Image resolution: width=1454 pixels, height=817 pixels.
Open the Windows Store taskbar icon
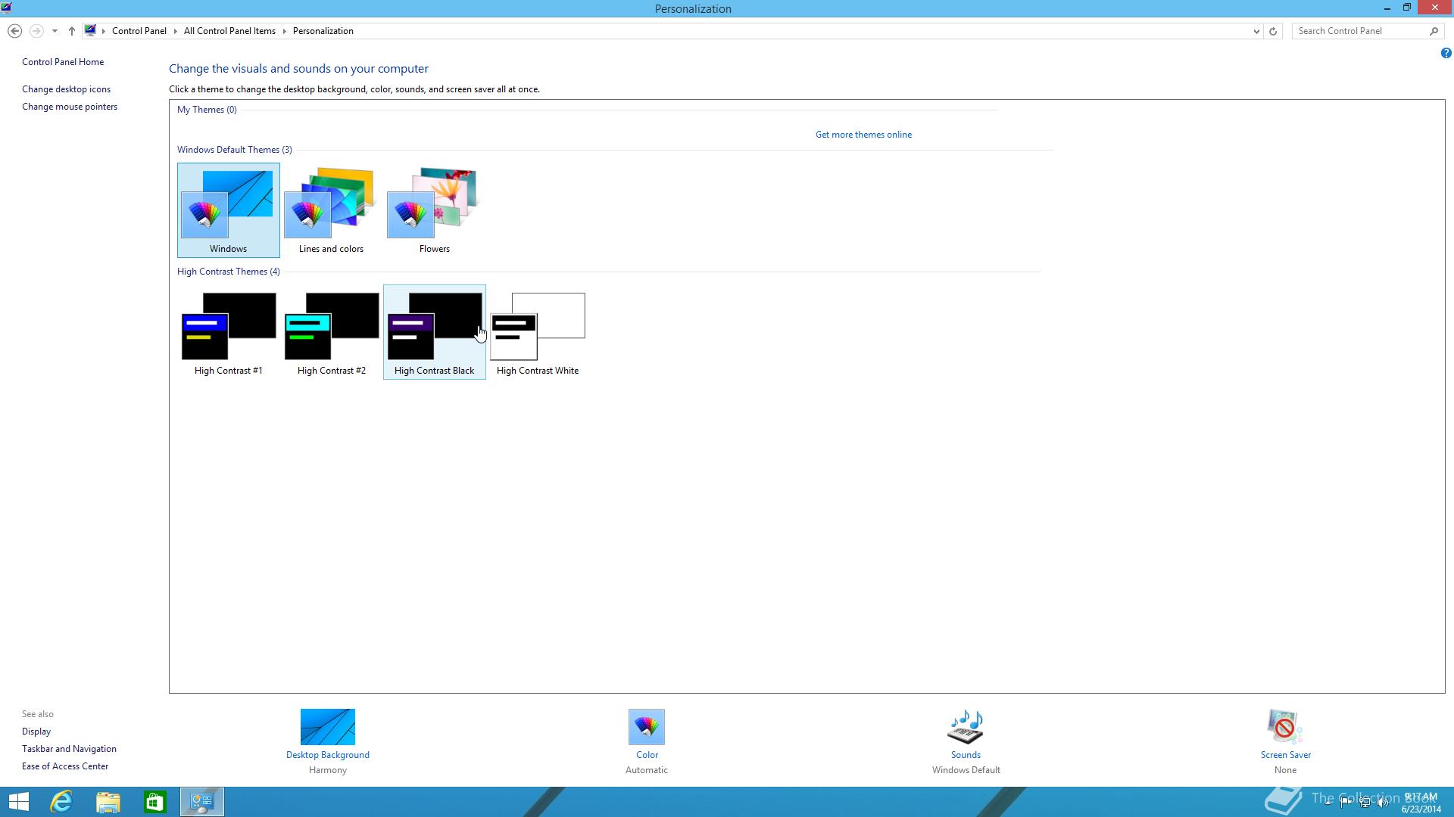point(155,802)
